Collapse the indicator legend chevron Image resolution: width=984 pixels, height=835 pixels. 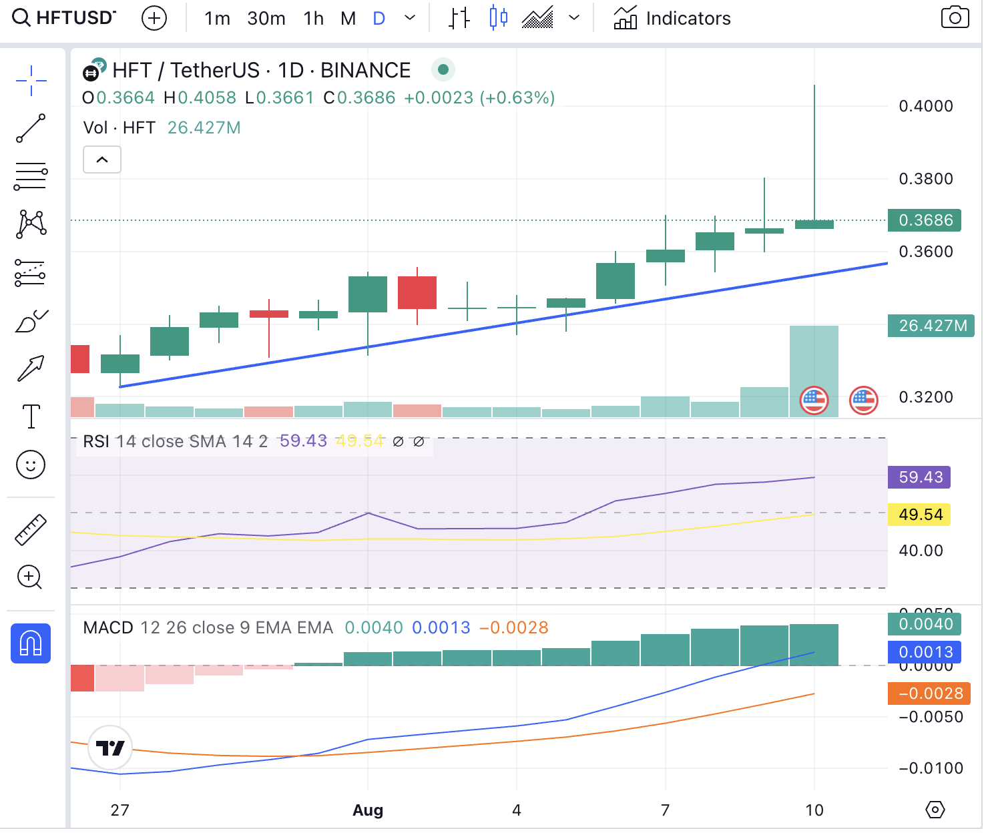point(102,160)
